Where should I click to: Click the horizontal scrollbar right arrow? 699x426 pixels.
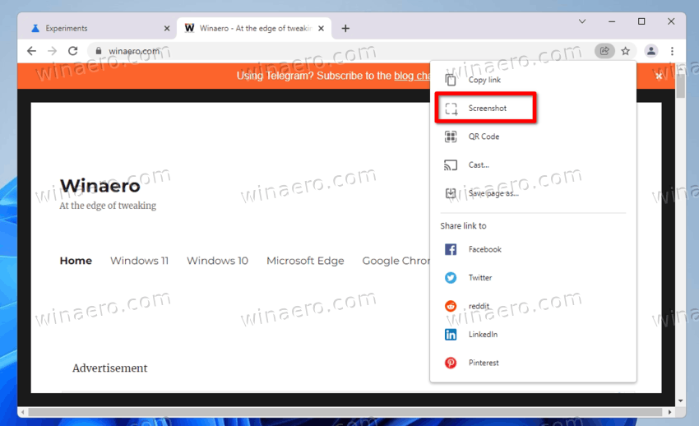(x=669, y=412)
